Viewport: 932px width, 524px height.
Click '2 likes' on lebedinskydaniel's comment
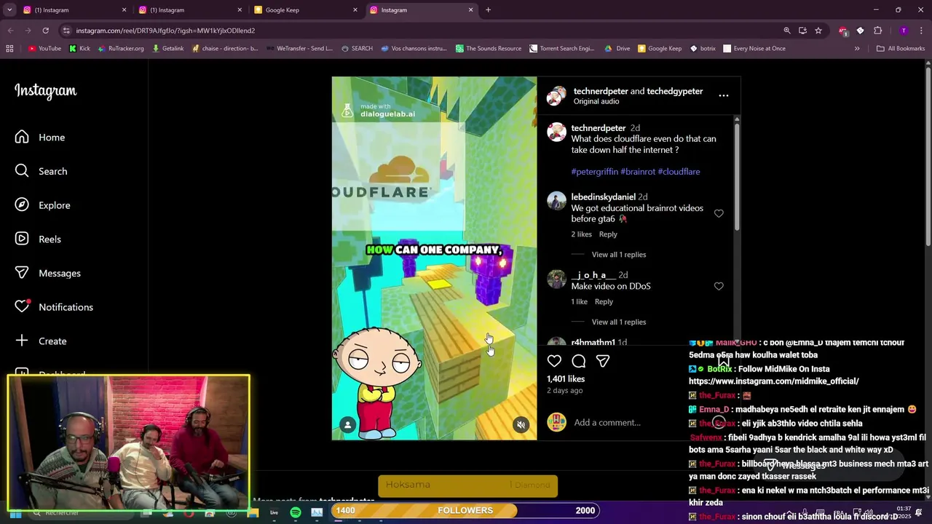[x=581, y=234]
